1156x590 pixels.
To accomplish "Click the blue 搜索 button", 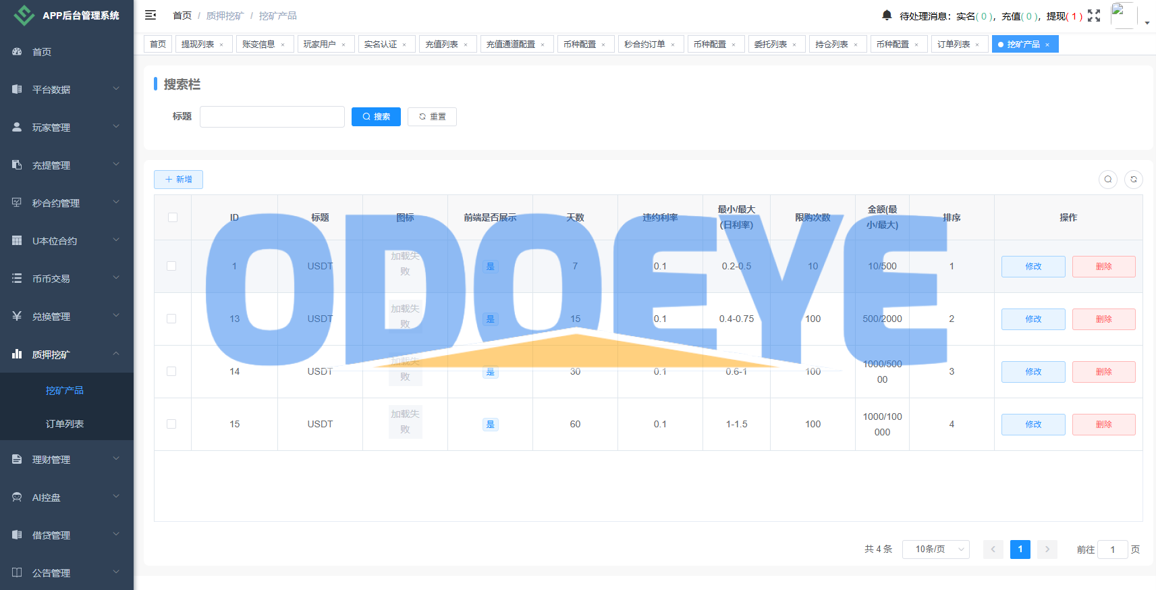I will [376, 117].
